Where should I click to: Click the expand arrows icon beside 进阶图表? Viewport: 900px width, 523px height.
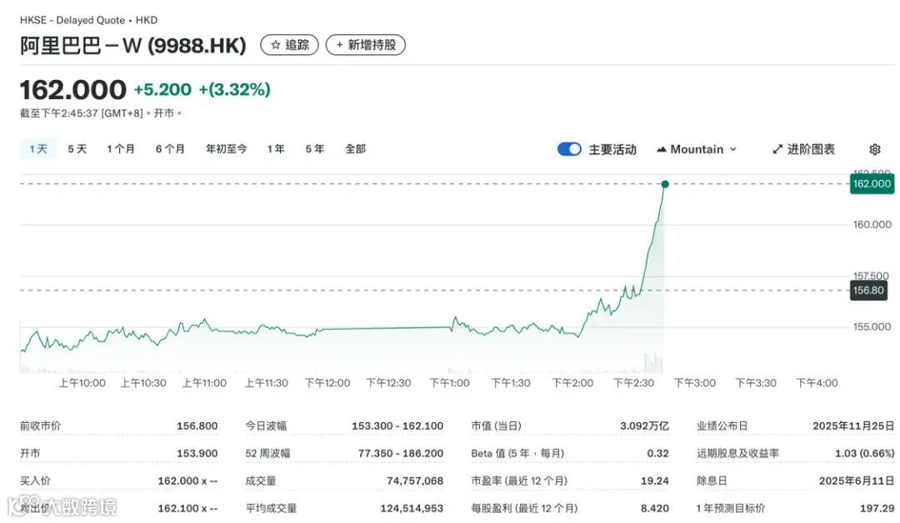pyautogui.click(x=777, y=149)
